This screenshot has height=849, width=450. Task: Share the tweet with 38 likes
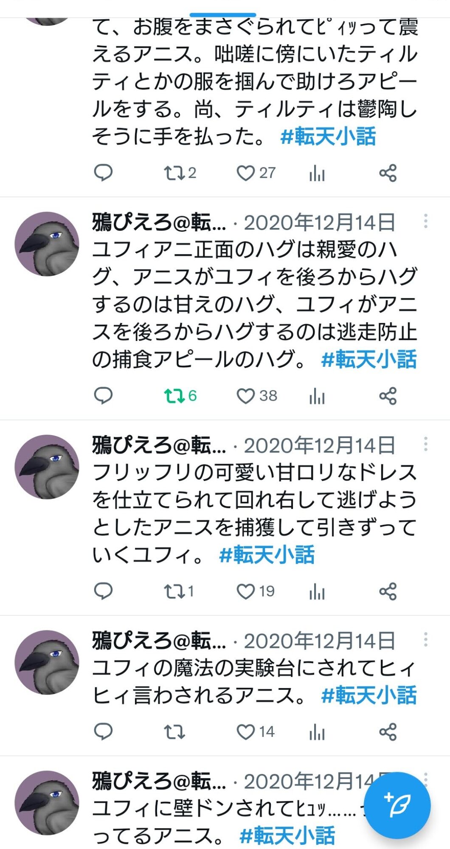point(388,396)
